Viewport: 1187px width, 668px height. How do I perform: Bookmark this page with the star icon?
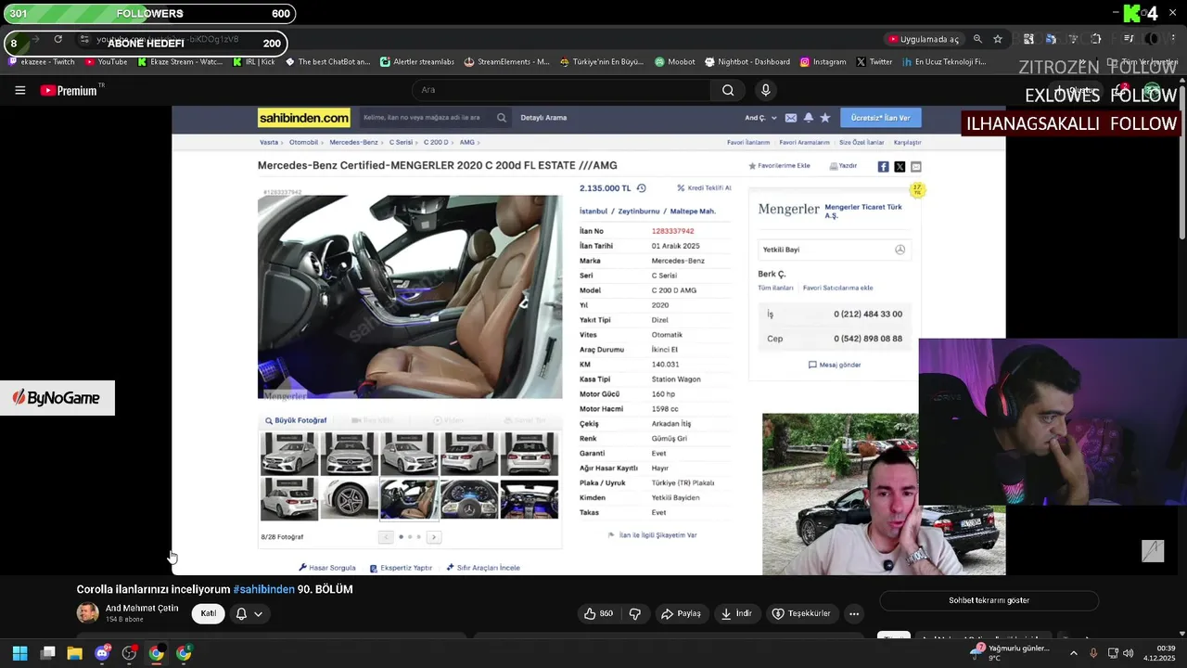click(998, 39)
